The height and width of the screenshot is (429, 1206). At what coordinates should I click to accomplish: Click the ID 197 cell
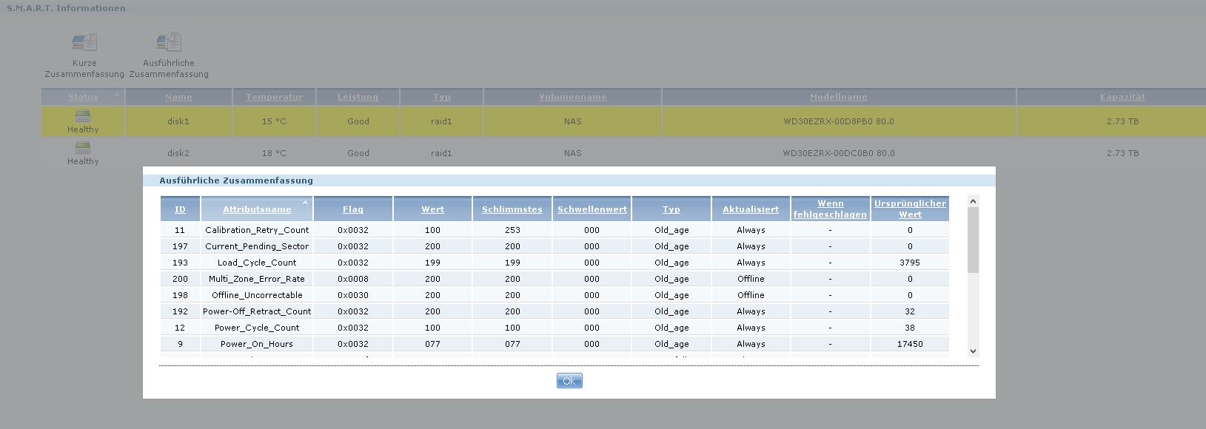(180, 246)
